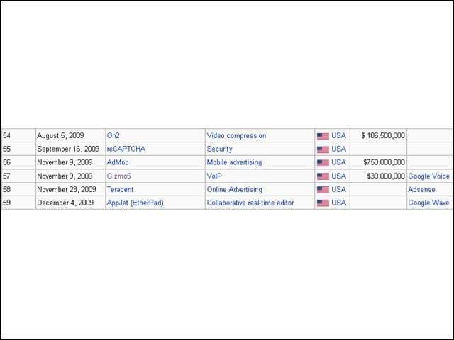Click the US flag icon in the AdMob row

click(x=323, y=163)
